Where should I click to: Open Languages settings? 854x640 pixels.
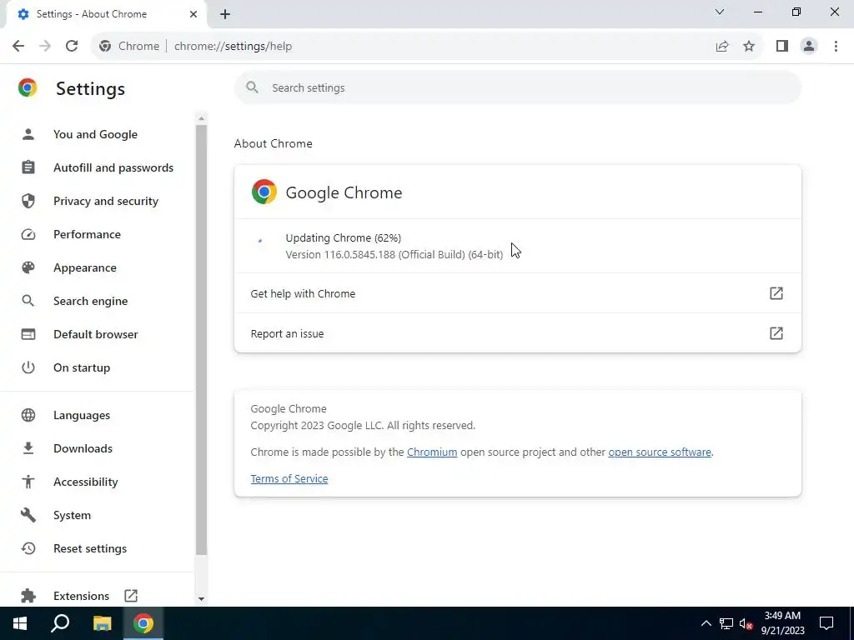pyautogui.click(x=82, y=415)
